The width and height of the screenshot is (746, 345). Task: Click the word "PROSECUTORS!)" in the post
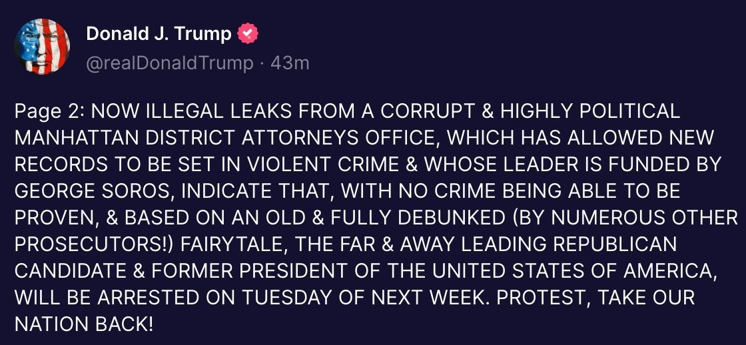tap(93, 244)
